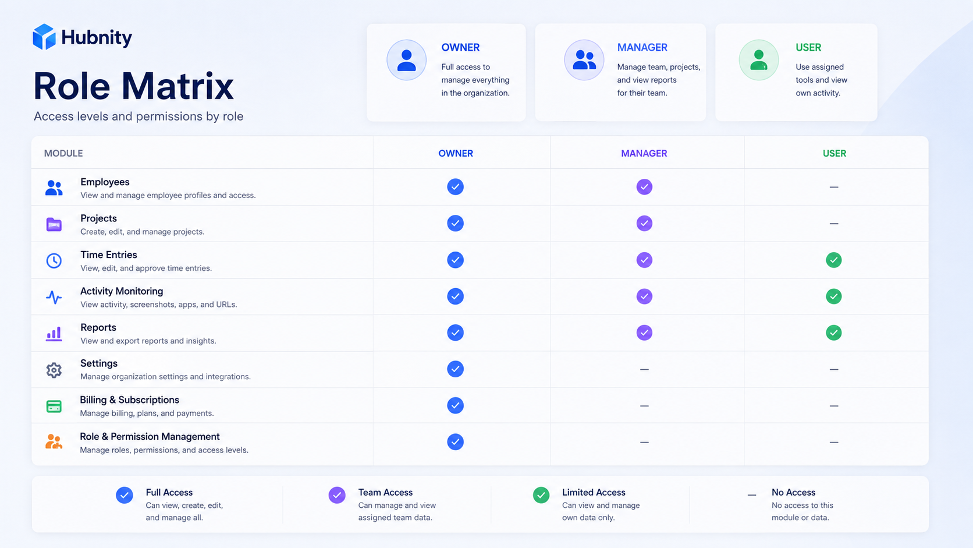This screenshot has width=973, height=548.
Task: Click Manager dash for Settings row
Action: tap(644, 369)
